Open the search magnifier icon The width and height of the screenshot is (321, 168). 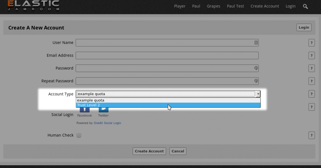305,7
